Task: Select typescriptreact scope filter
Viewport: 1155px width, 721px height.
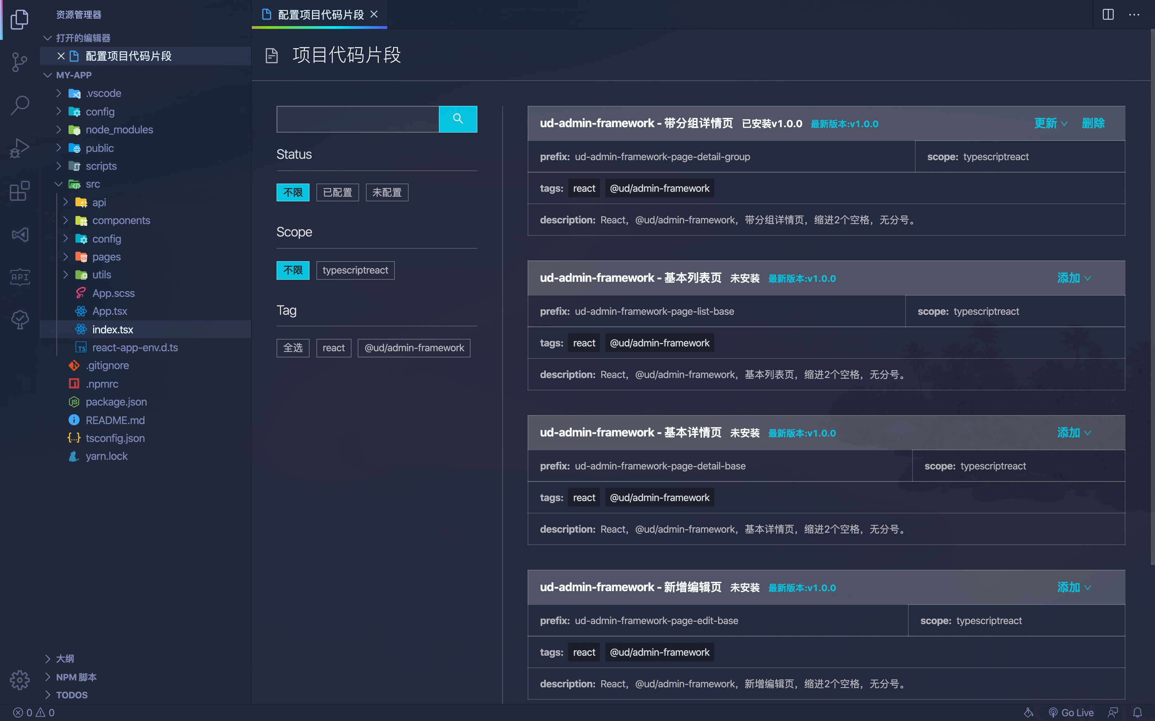Action: [355, 270]
